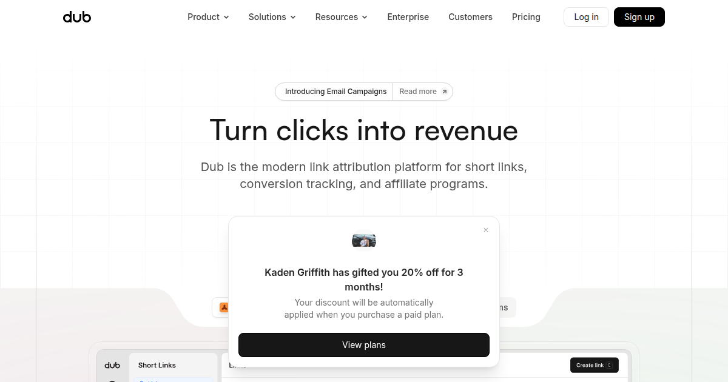Open the Enterprise page
The height and width of the screenshot is (382, 728).
tap(408, 17)
